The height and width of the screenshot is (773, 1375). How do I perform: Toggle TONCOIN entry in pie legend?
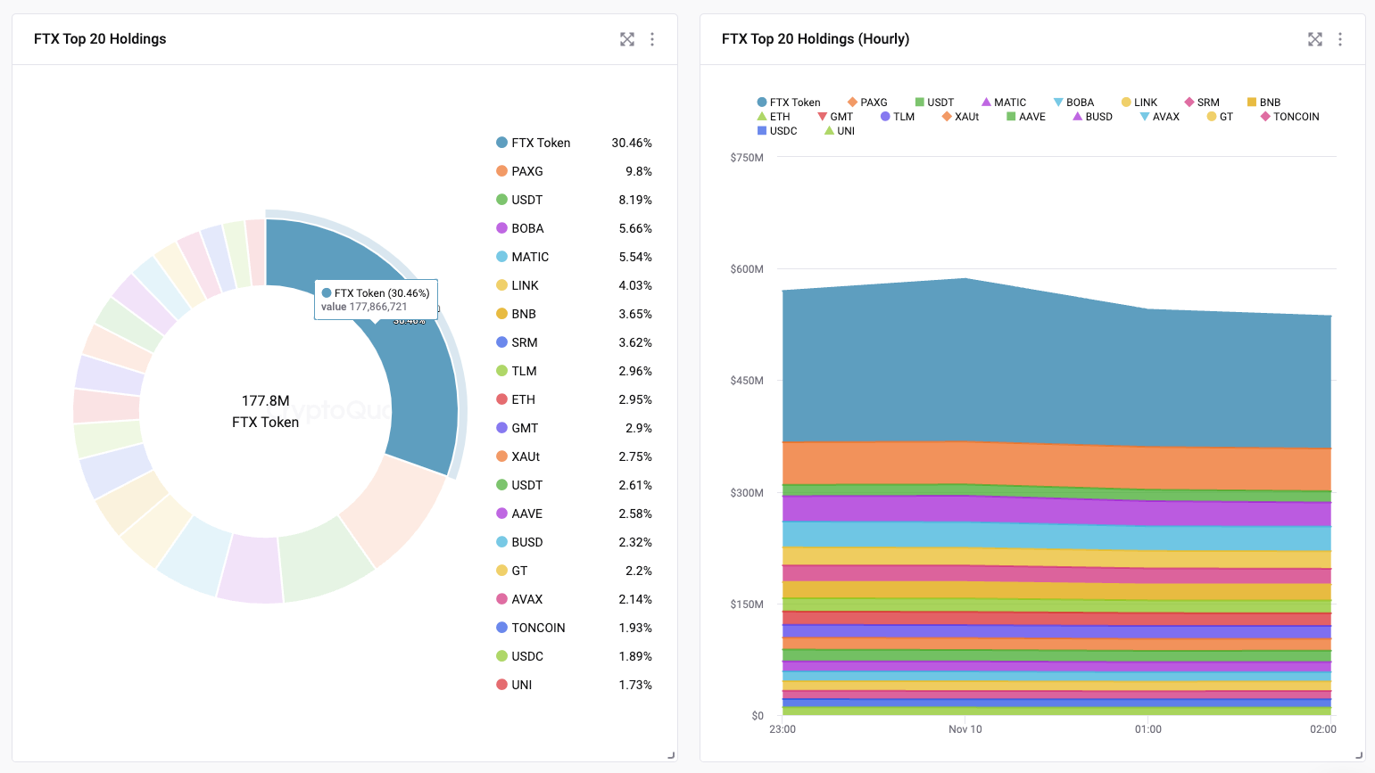[531, 628]
